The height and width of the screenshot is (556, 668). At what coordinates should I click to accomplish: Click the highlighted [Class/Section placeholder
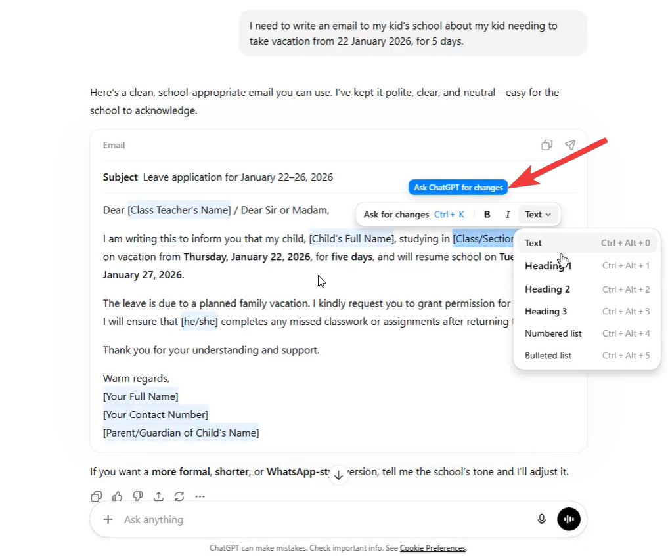tap(483, 239)
